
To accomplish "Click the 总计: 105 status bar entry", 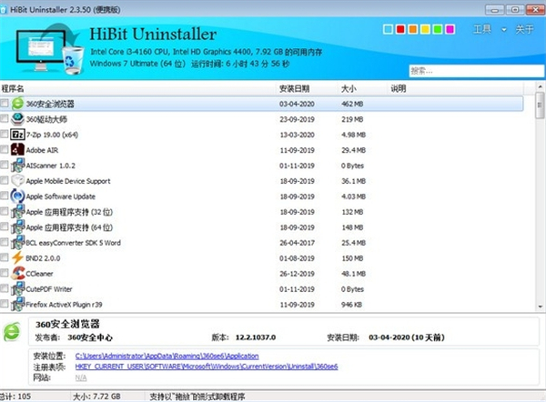I will pos(15,397).
